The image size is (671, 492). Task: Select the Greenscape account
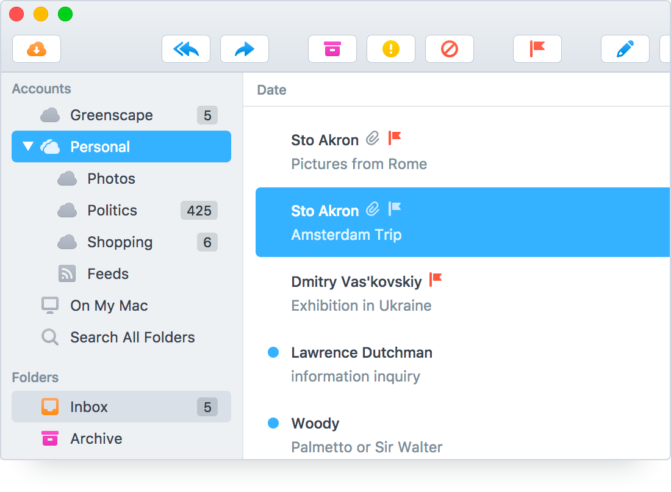point(112,115)
